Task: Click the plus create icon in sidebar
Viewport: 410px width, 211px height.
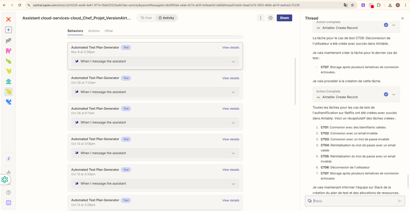Action: point(8,30)
